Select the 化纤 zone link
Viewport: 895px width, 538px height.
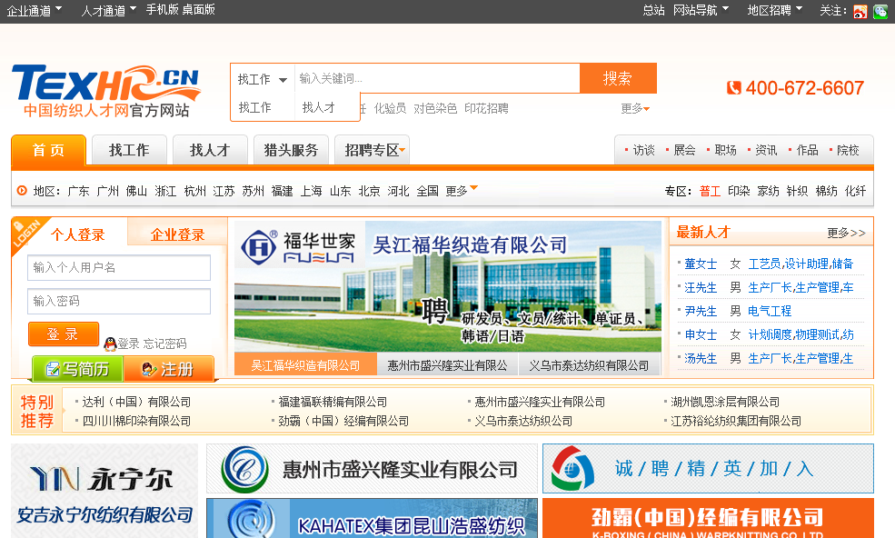(855, 192)
